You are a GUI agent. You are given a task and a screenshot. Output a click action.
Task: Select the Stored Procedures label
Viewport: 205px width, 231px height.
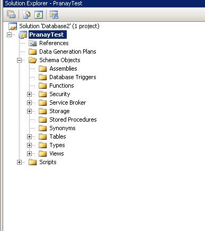[73, 119]
